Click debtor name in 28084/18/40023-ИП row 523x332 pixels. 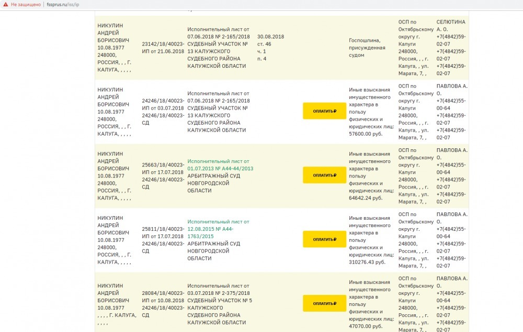click(113, 293)
